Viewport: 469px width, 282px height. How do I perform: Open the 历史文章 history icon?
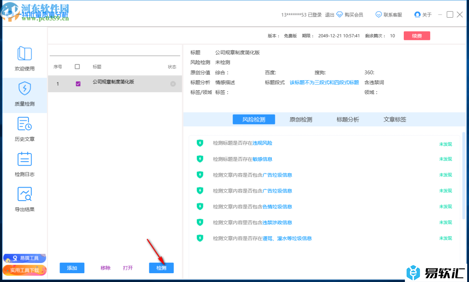[25, 124]
